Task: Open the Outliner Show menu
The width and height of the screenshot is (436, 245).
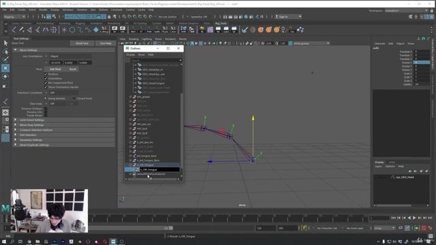Action: pyautogui.click(x=141, y=54)
